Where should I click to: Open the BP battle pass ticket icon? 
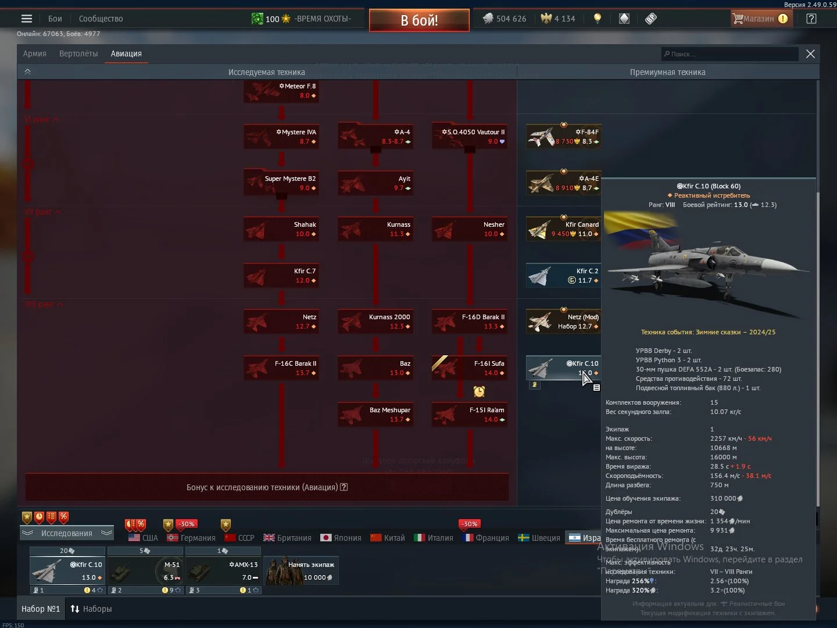point(651,19)
